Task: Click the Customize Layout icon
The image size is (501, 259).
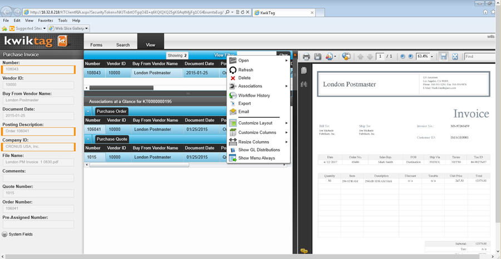Action: point(233,123)
